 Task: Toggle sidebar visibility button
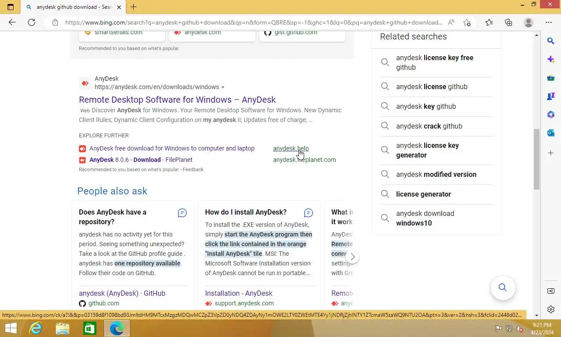pos(551,291)
